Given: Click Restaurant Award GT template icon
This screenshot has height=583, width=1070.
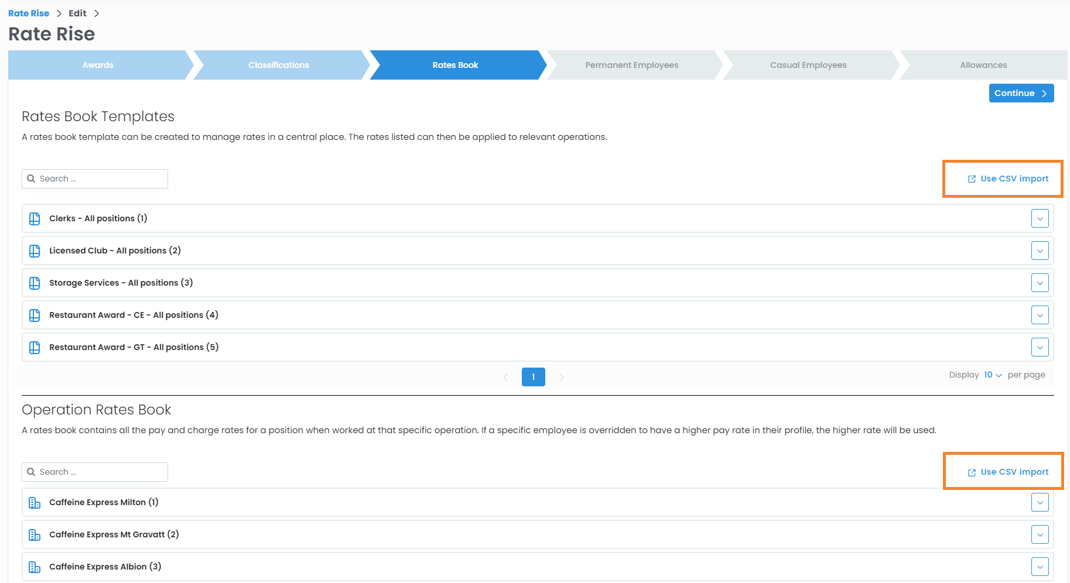Looking at the screenshot, I should click(35, 348).
